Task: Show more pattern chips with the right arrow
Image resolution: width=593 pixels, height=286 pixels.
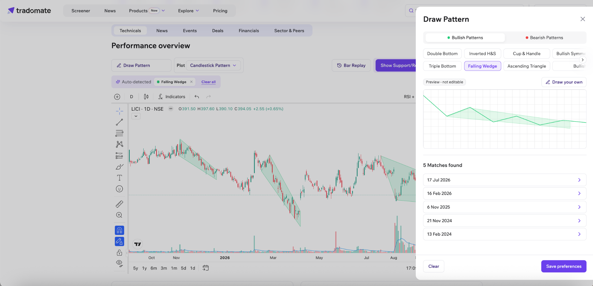Action: tap(583, 60)
